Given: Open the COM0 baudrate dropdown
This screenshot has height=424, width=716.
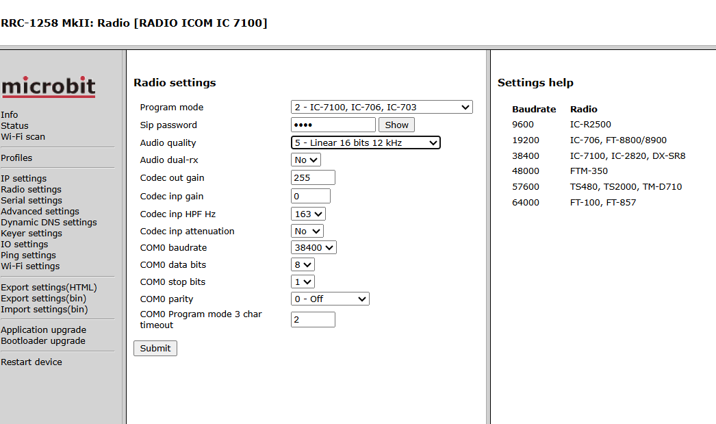Looking at the screenshot, I should tap(314, 247).
